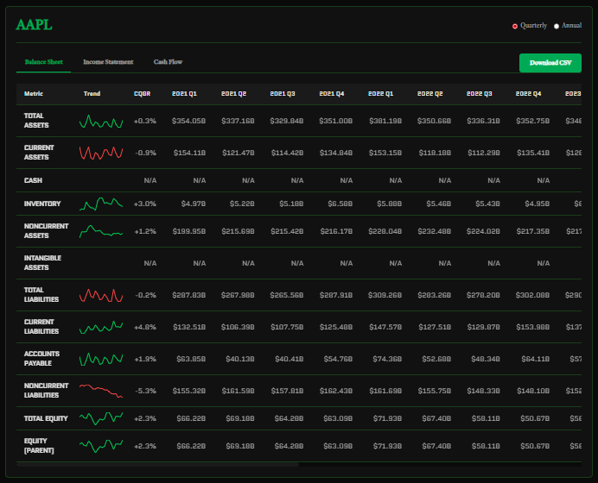
Task: Open the Income Statement tab
Action: (108, 62)
